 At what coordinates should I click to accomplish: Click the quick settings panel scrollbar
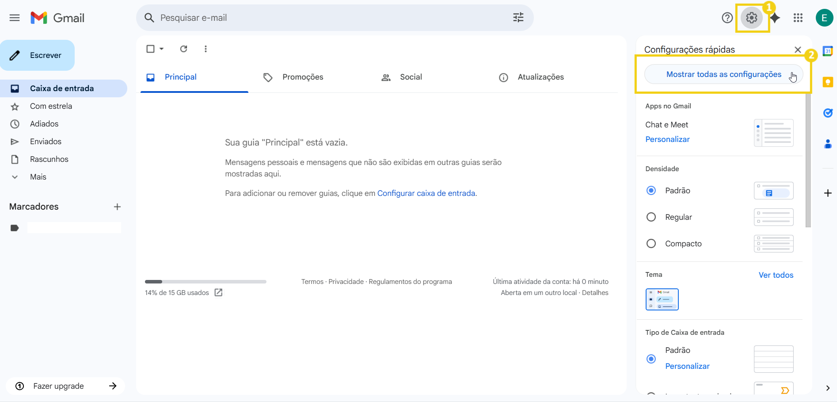808,161
